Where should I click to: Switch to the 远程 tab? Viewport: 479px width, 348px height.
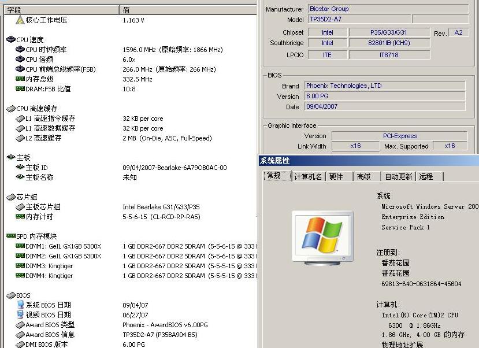click(x=429, y=176)
